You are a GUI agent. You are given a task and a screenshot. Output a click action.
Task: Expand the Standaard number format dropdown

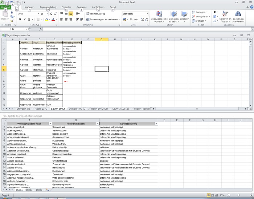click(x=148, y=13)
